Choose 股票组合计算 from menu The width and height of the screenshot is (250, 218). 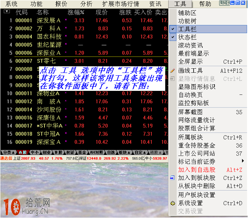pyautogui.click(x=208, y=128)
